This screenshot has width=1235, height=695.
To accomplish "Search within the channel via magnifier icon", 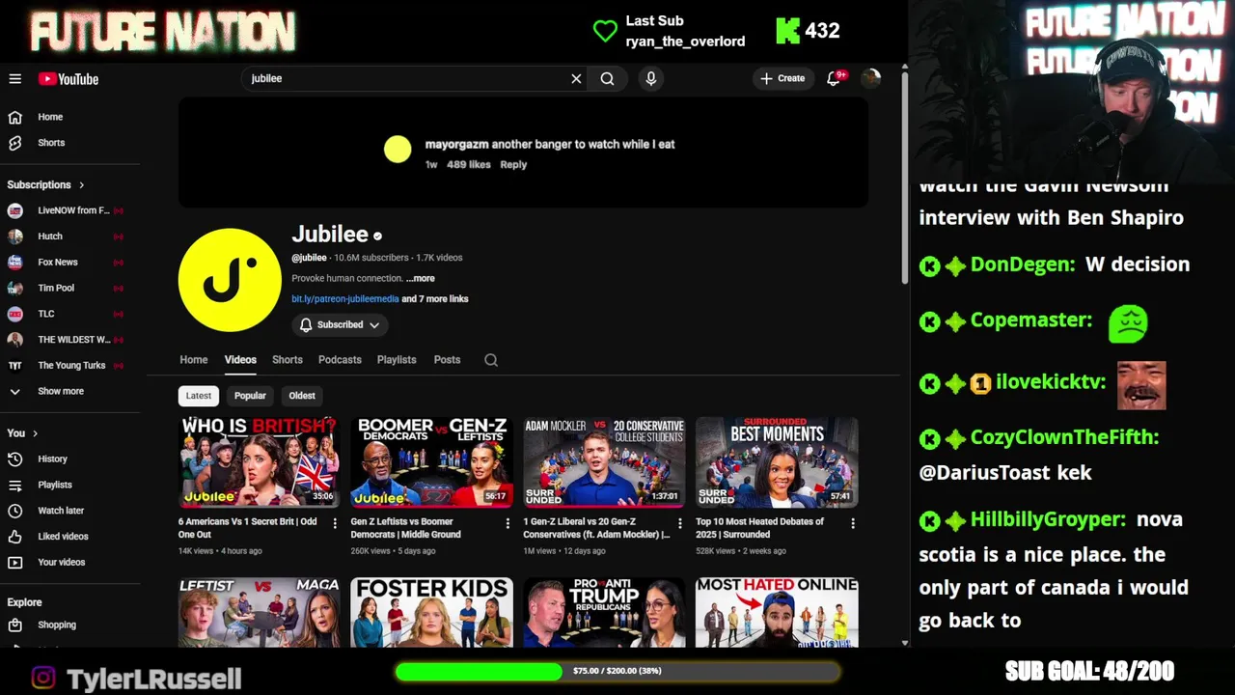I will tap(491, 360).
